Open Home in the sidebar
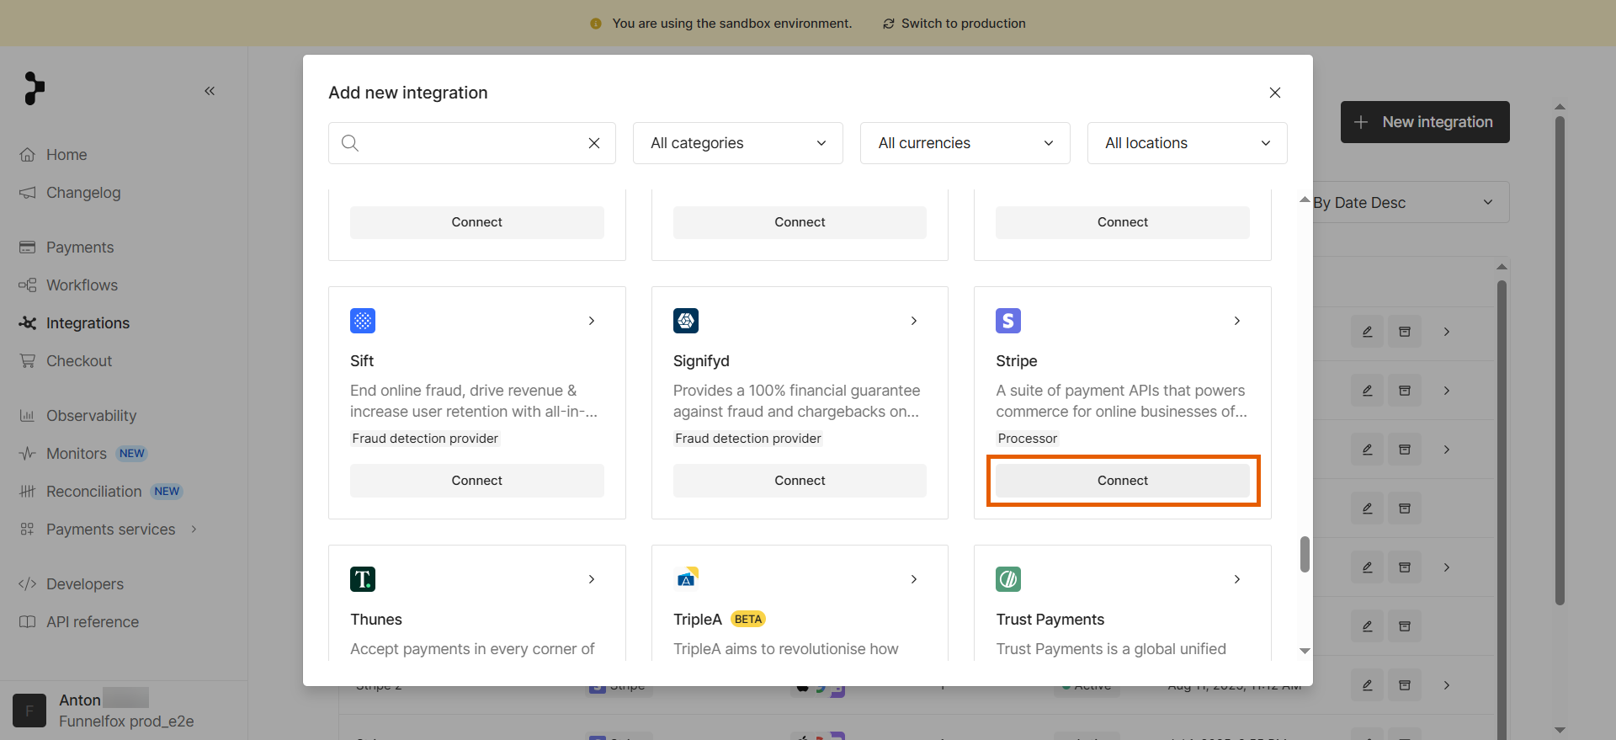 click(x=66, y=155)
